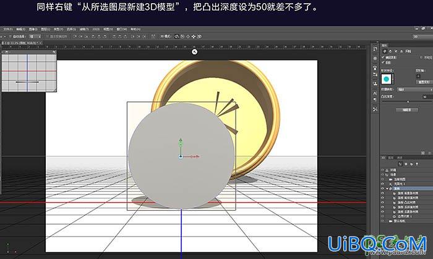Open the 3D(D) menu
The image size is (433, 259).
pos(96,29)
